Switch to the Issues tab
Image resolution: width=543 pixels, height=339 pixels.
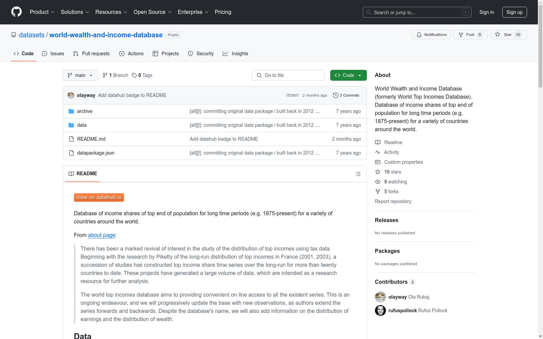tap(53, 54)
